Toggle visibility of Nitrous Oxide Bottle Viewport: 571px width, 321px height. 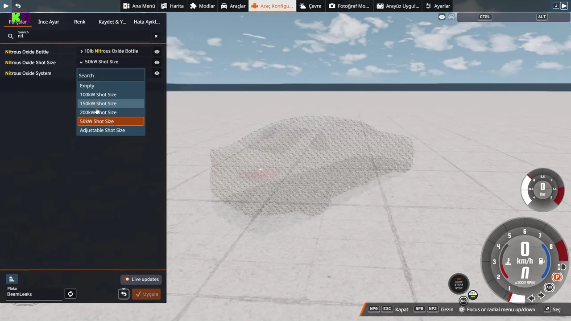[157, 52]
